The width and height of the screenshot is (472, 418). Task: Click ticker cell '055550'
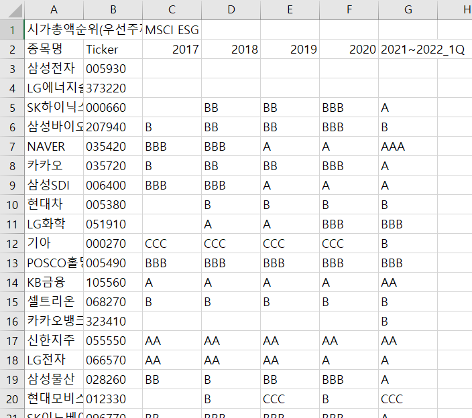[x=113, y=340]
